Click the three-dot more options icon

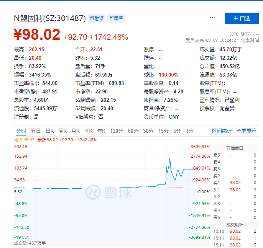pos(212,18)
